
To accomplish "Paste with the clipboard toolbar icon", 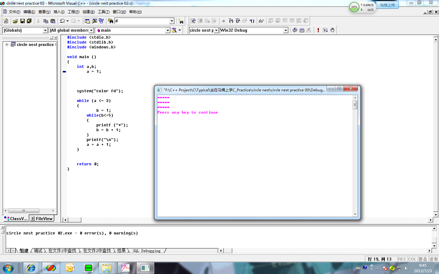I will [x=53, y=21].
